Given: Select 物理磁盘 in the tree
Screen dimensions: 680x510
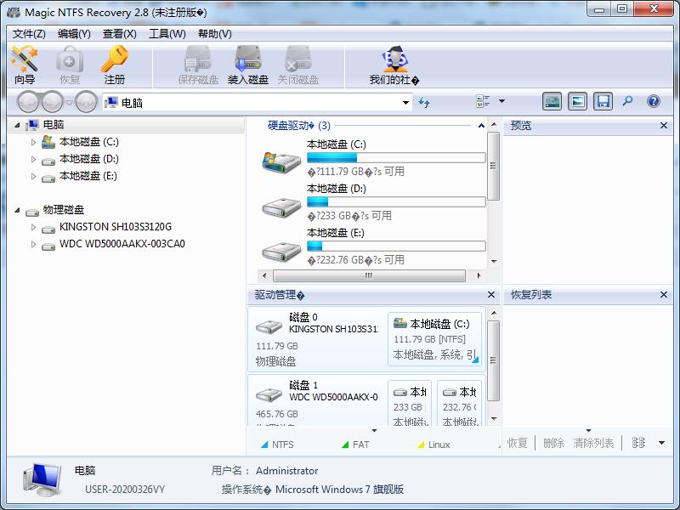Looking at the screenshot, I should click(63, 210).
